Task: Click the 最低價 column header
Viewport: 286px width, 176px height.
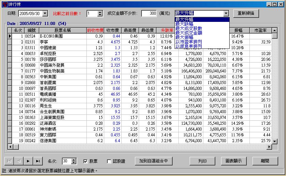Action: (148, 30)
